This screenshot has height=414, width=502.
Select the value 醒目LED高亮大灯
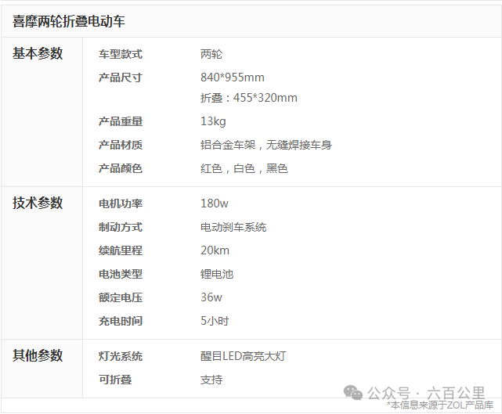(244, 356)
